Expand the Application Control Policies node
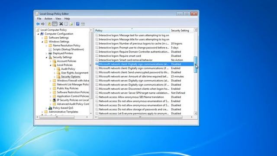Viewport: 277px width, 156px height. 51,96
